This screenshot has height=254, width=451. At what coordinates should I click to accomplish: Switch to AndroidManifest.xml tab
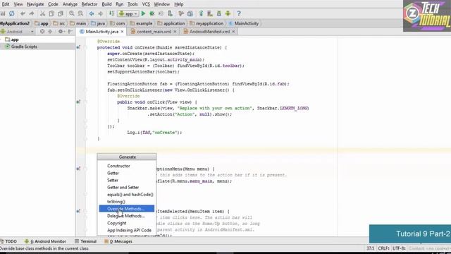[209, 31]
